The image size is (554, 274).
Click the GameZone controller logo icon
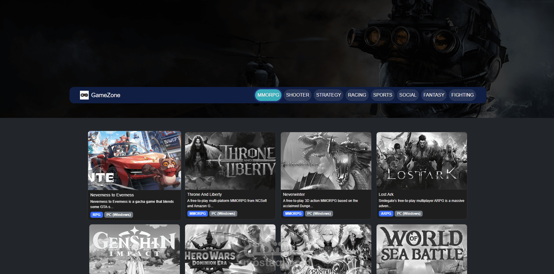pos(84,95)
